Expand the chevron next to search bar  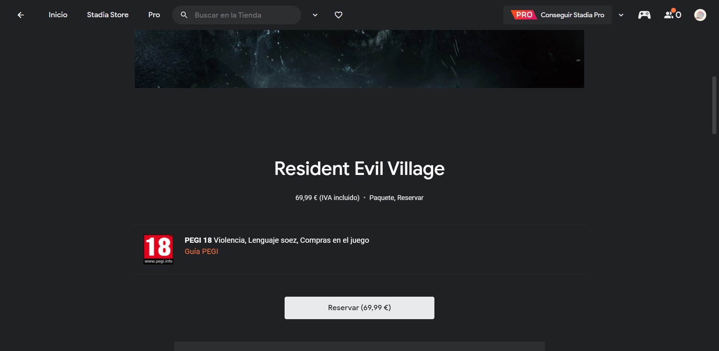pos(315,15)
